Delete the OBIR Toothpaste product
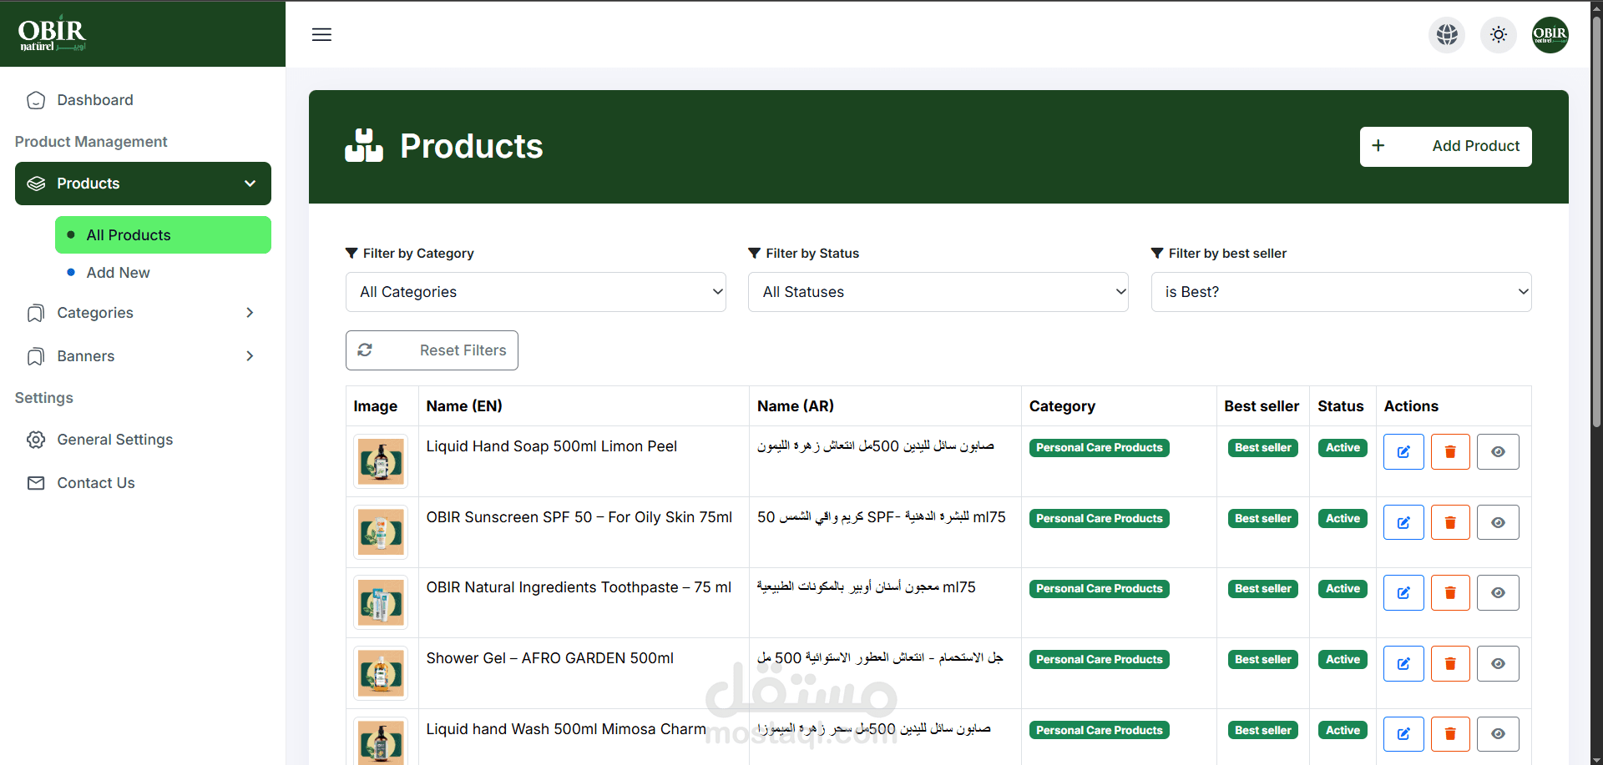Screen dimensions: 1603x765 pos(1450,593)
